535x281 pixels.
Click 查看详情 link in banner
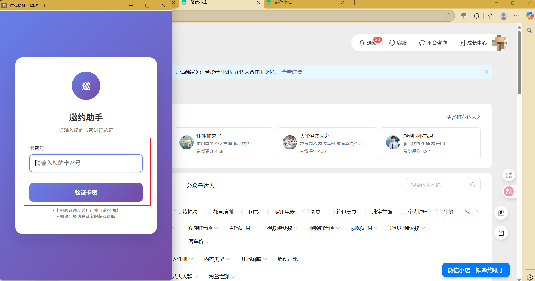click(292, 72)
